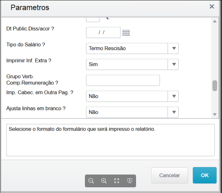Viewport: 222px width, 193px height.
Task: Click the 'Imprimir Inf. Extra ?' label
Action: [29, 61]
